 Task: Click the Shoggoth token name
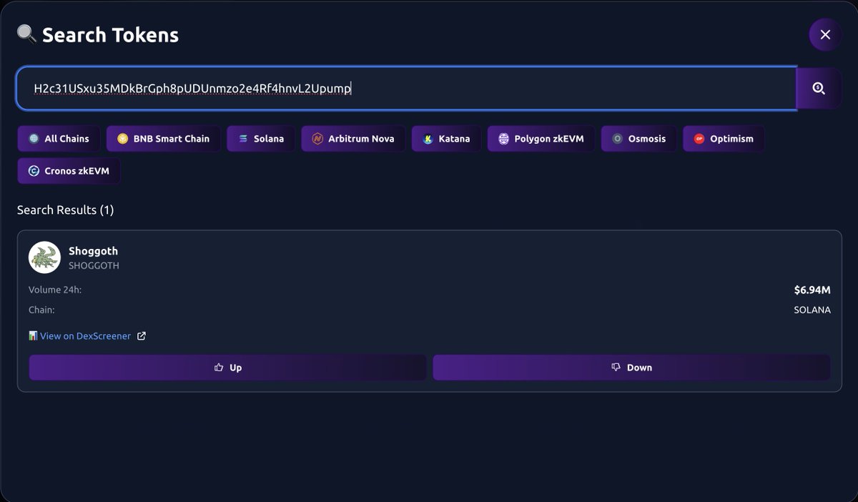(x=93, y=251)
